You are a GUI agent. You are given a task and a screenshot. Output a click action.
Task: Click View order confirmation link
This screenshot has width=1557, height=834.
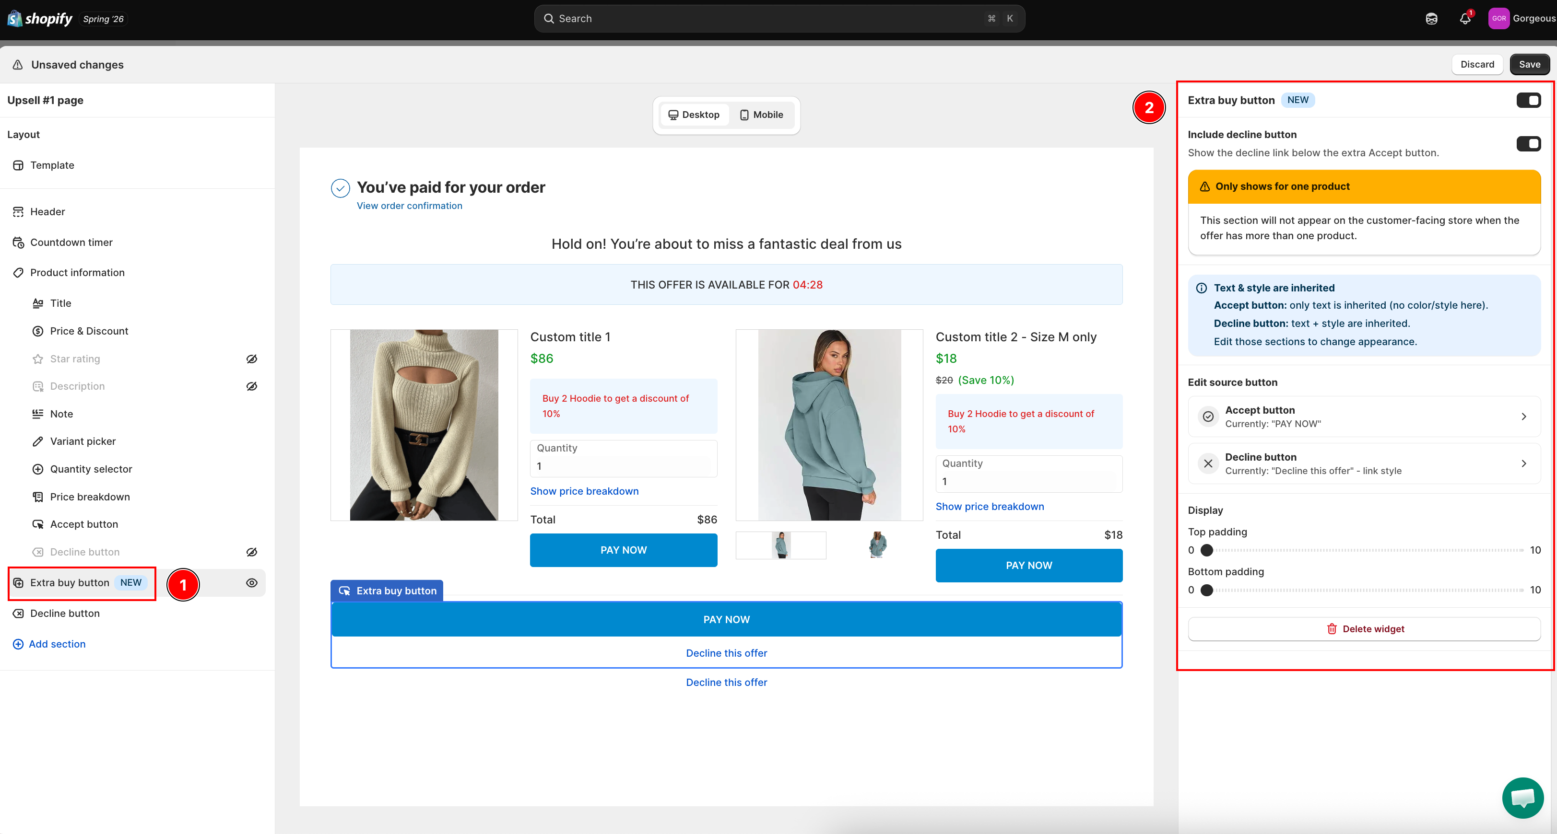(409, 205)
